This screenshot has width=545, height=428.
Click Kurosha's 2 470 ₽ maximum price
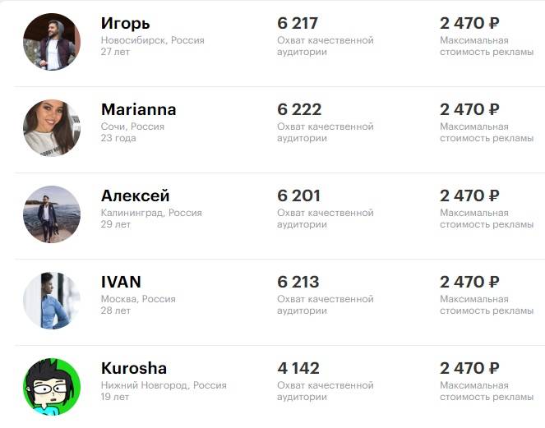tap(469, 368)
